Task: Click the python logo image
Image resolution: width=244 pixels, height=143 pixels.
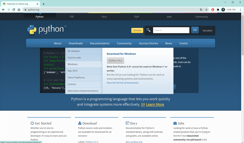Action: (x=47, y=30)
